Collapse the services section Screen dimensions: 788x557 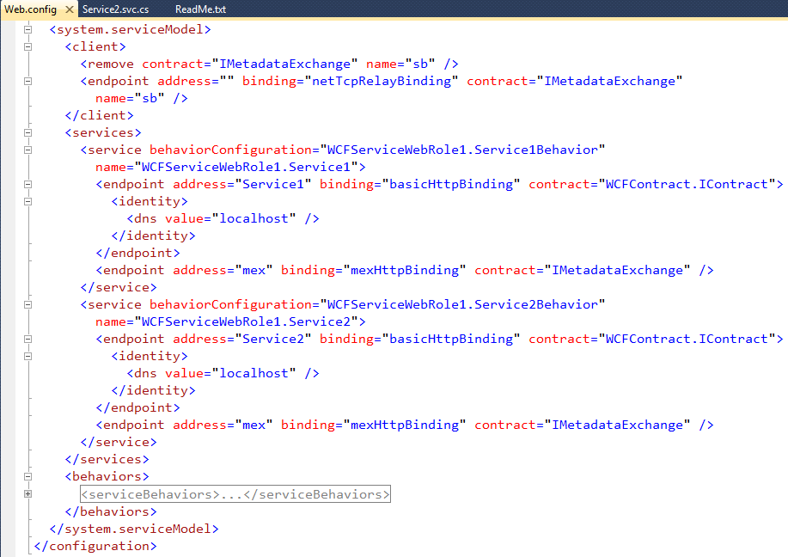tap(28, 132)
